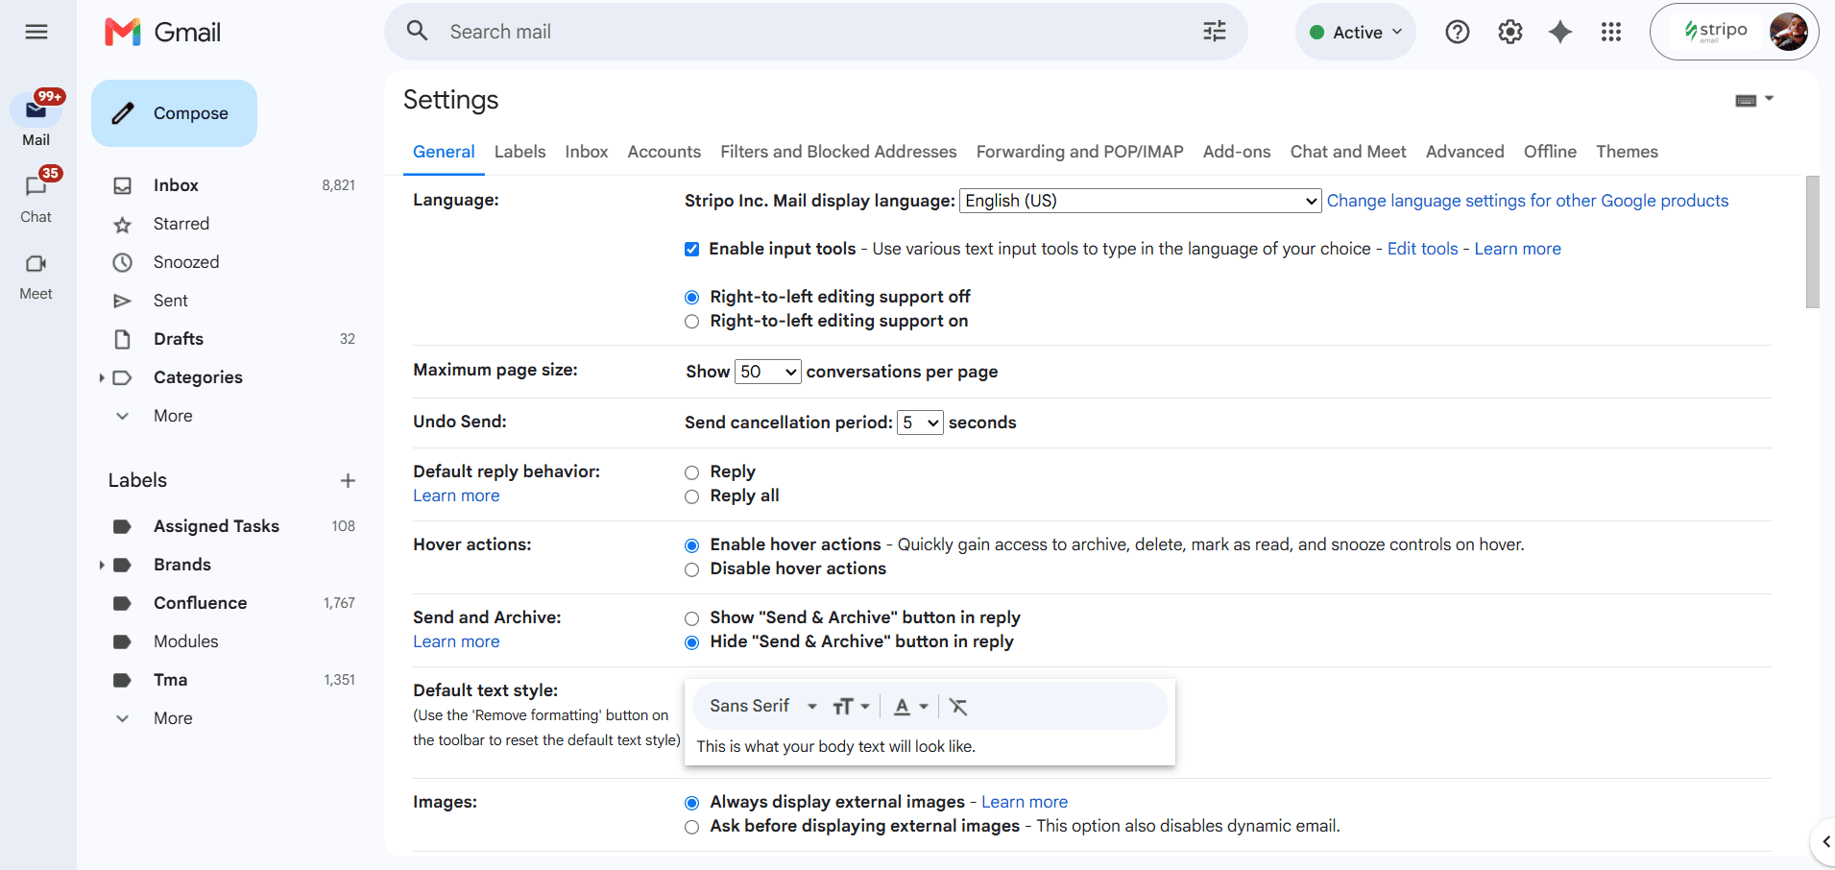Select Reply as default reply behavior

[x=691, y=471]
